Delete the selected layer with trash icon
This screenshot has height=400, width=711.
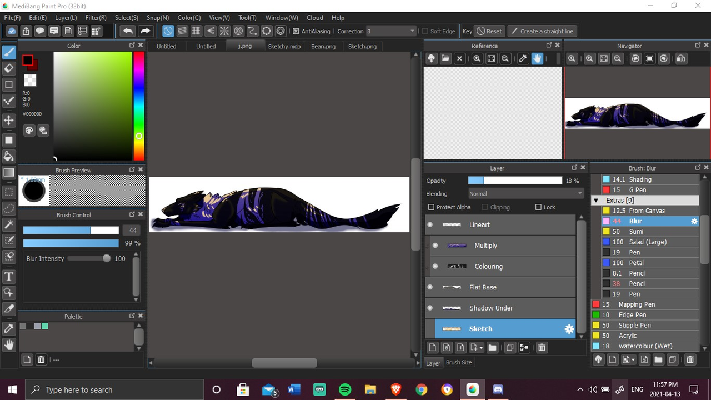pos(542,348)
